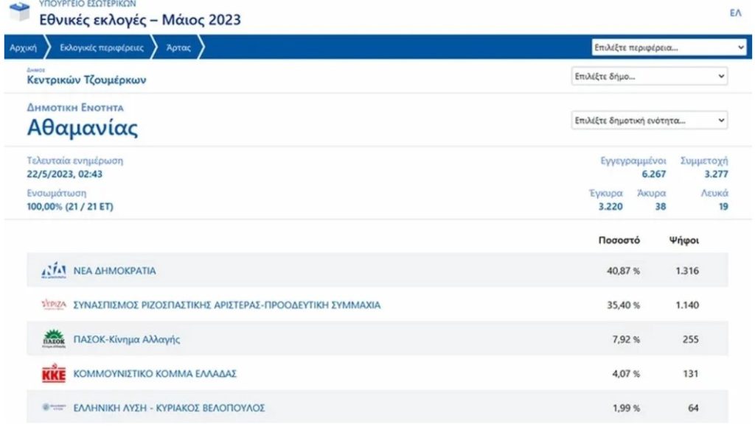Open ΚΟΜΜΟΥΝΙΣΤΙΚΟ ΚΟΜΜΑ ΕΛΛΑΔΑΣ link
Screen dimensions: 755x435
[155, 374]
